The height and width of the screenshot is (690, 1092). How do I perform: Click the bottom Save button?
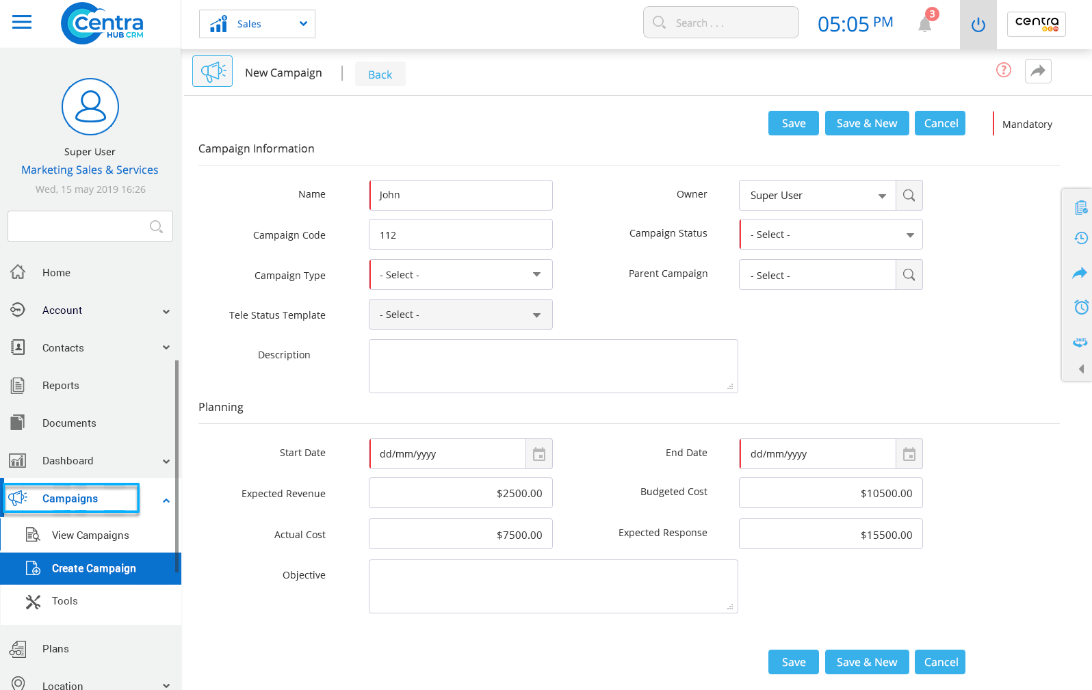(x=794, y=662)
